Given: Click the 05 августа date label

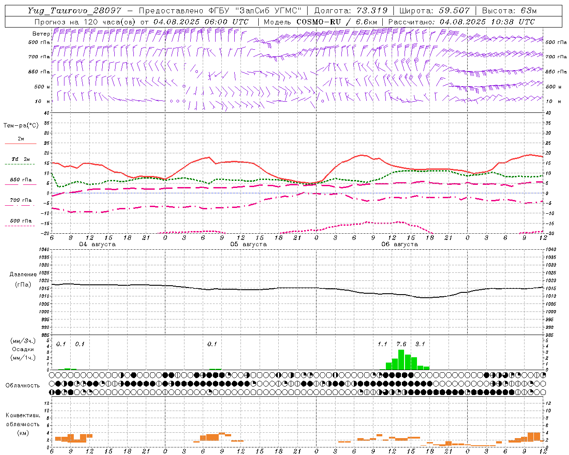Looking at the screenshot, I should coord(248,244).
